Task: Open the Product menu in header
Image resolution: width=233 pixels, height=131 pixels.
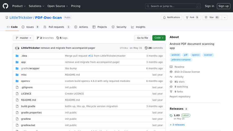Action: [x=19, y=6]
